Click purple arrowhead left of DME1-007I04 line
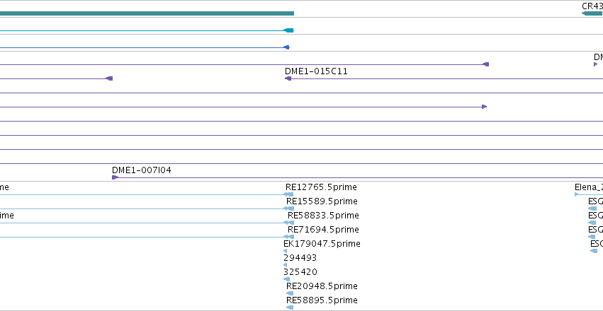 [x=115, y=177]
